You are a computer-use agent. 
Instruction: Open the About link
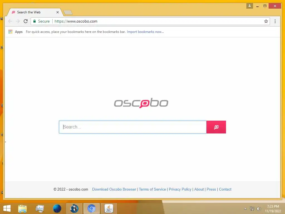pos(199,189)
